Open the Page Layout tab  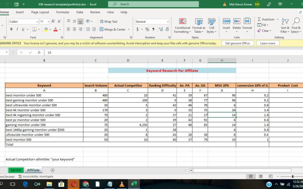[40, 12]
